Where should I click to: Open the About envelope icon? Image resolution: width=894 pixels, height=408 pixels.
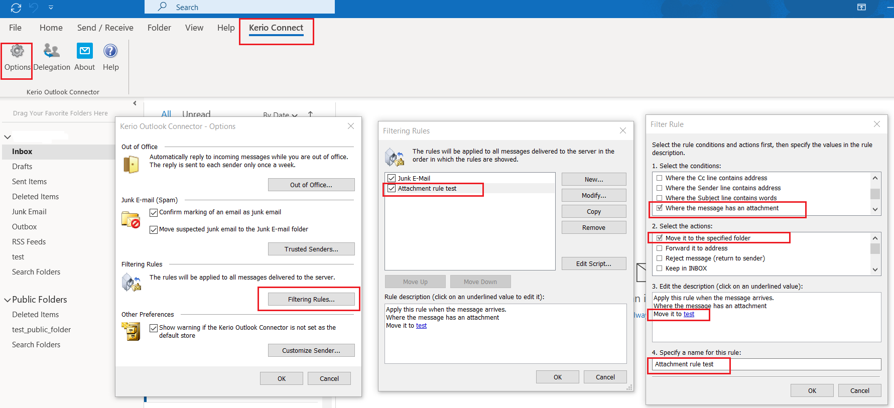[x=84, y=51]
